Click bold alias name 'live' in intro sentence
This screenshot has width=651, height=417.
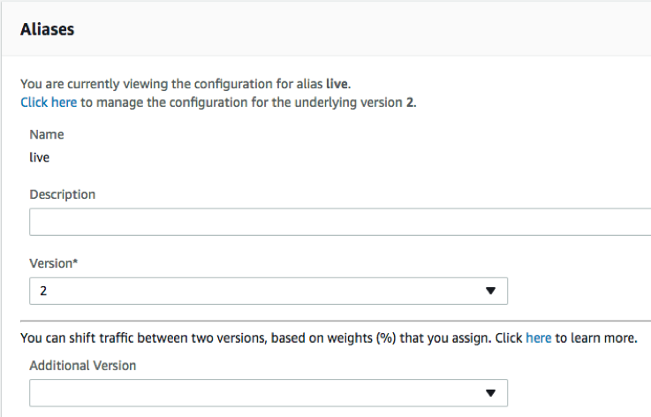point(338,85)
